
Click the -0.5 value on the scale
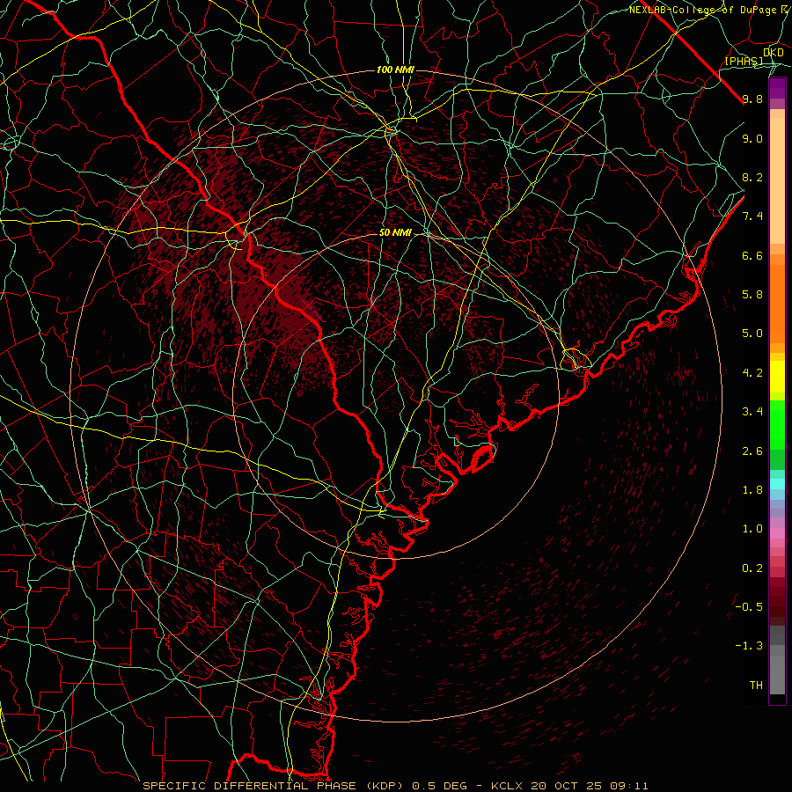[x=749, y=607]
